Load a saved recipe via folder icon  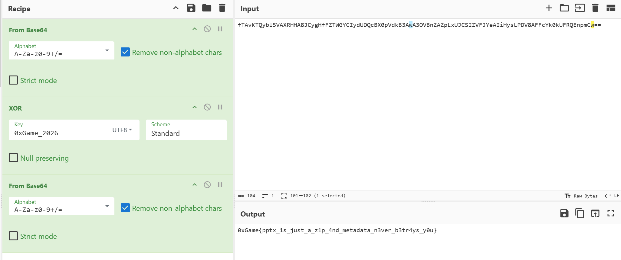[207, 8]
